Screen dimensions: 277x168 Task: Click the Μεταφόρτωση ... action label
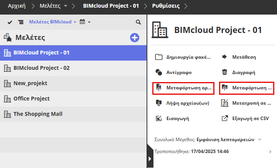click(x=252, y=88)
